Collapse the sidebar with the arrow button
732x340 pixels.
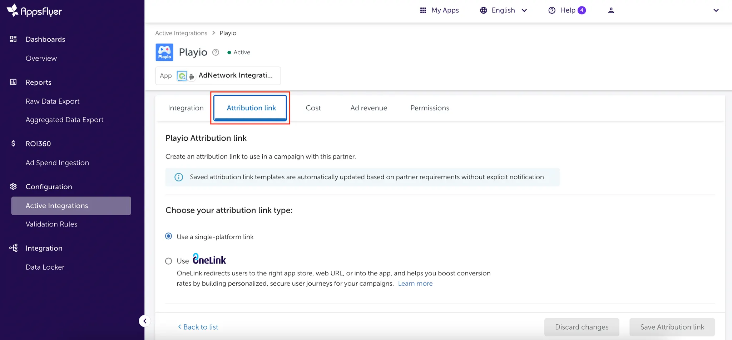(x=145, y=321)
